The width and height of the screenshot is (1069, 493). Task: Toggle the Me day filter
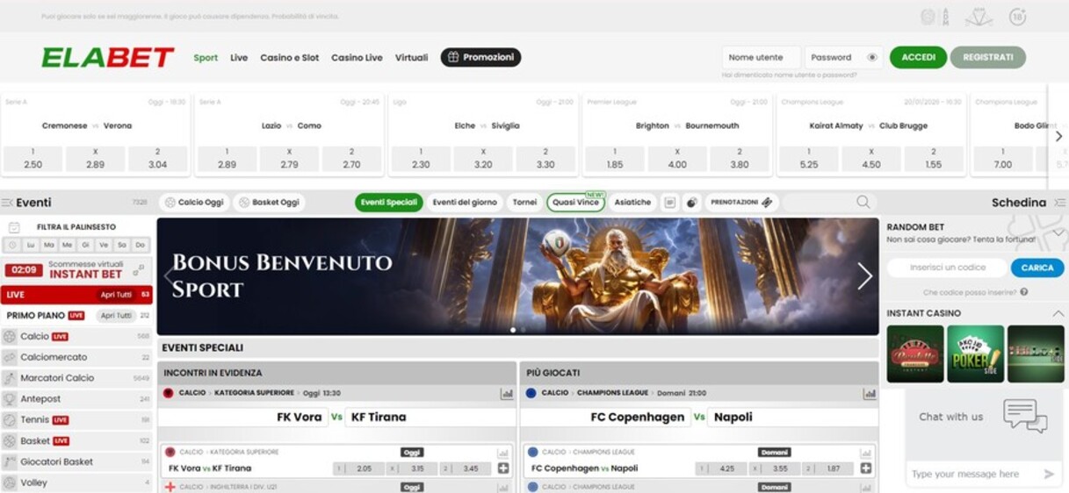[x=68, y=246]
